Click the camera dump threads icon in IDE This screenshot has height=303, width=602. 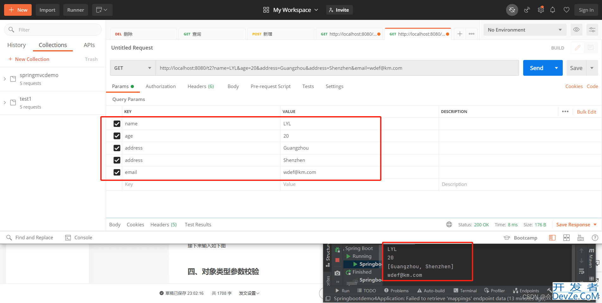coord(337,273)
